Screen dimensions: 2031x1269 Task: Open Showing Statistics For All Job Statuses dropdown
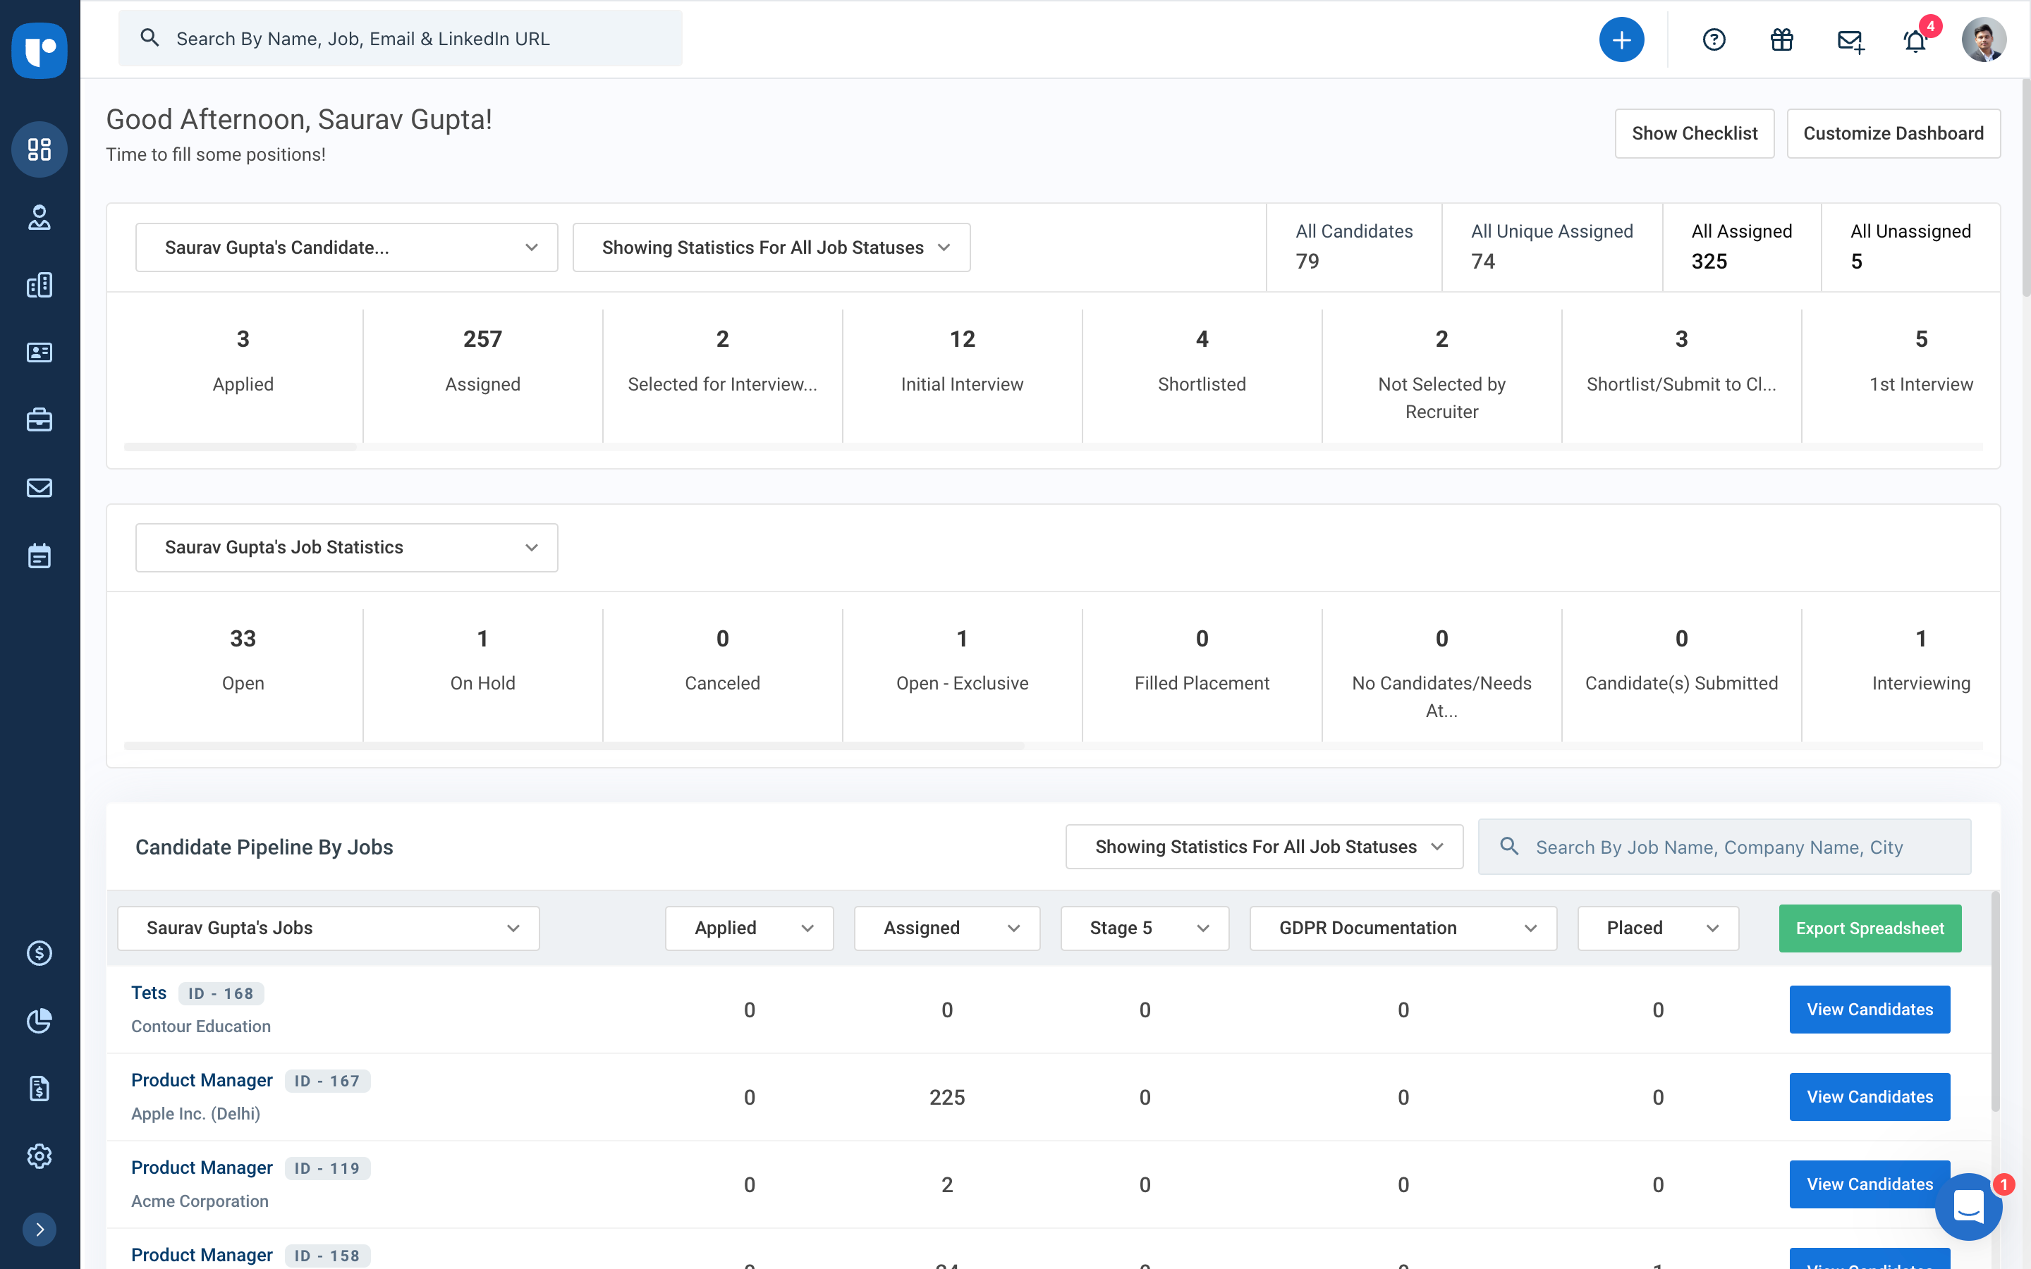(x=770, y=247)
